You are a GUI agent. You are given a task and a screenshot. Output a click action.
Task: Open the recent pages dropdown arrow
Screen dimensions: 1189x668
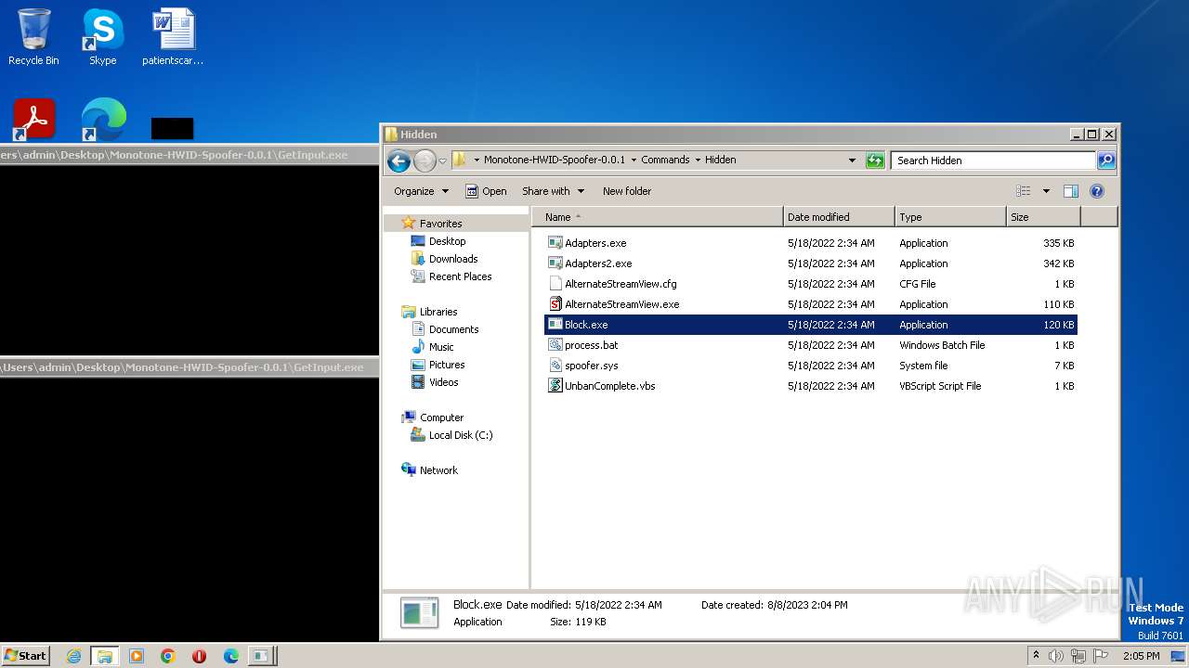442,161
